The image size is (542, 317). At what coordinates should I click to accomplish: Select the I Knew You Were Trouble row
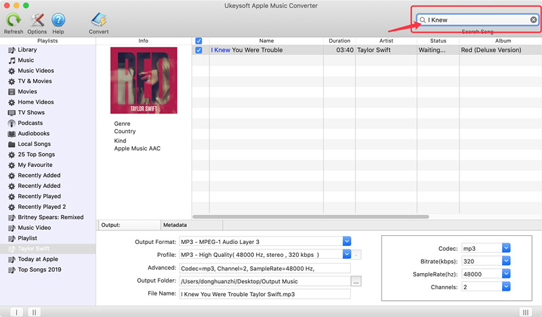[367, 50]
